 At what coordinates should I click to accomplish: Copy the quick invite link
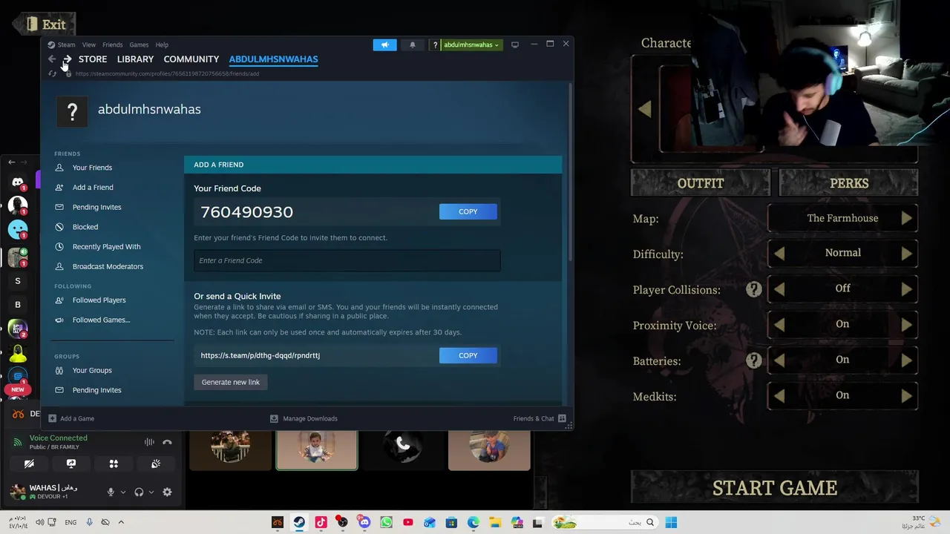(x=468, y=355)
